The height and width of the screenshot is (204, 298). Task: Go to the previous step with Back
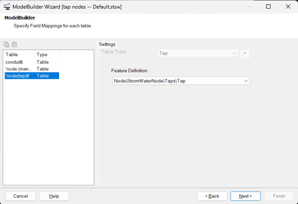[x=212, y=196]
